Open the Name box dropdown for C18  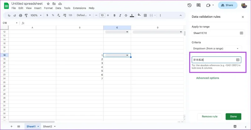17,23
